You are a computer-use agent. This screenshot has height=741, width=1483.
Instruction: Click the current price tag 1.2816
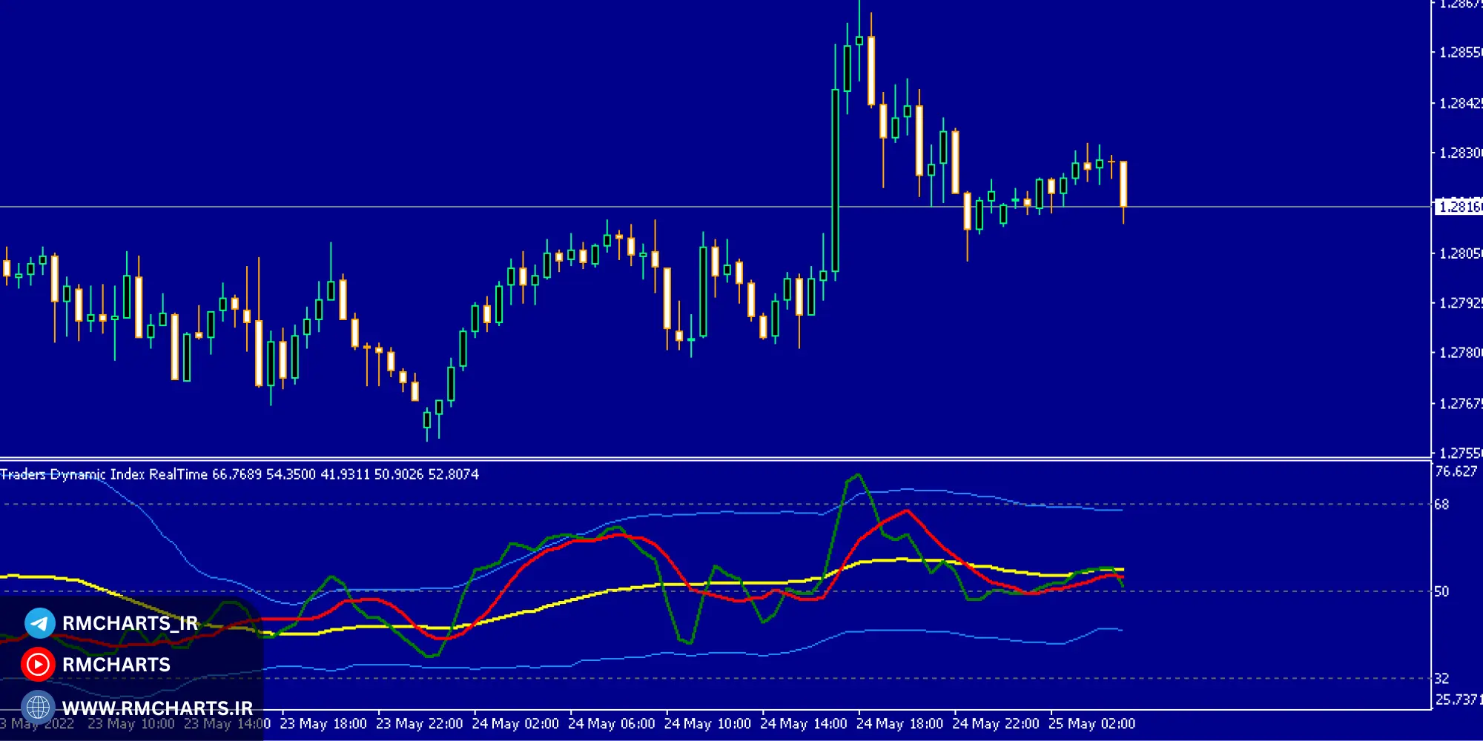point(1458,207)
